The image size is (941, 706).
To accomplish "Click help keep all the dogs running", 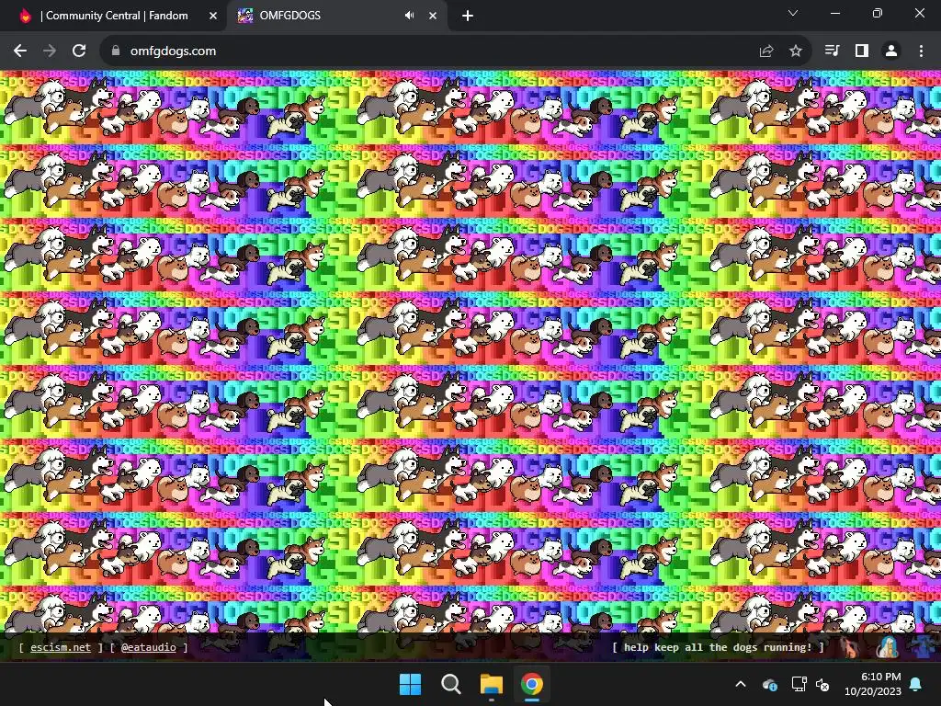I will 718,647.
